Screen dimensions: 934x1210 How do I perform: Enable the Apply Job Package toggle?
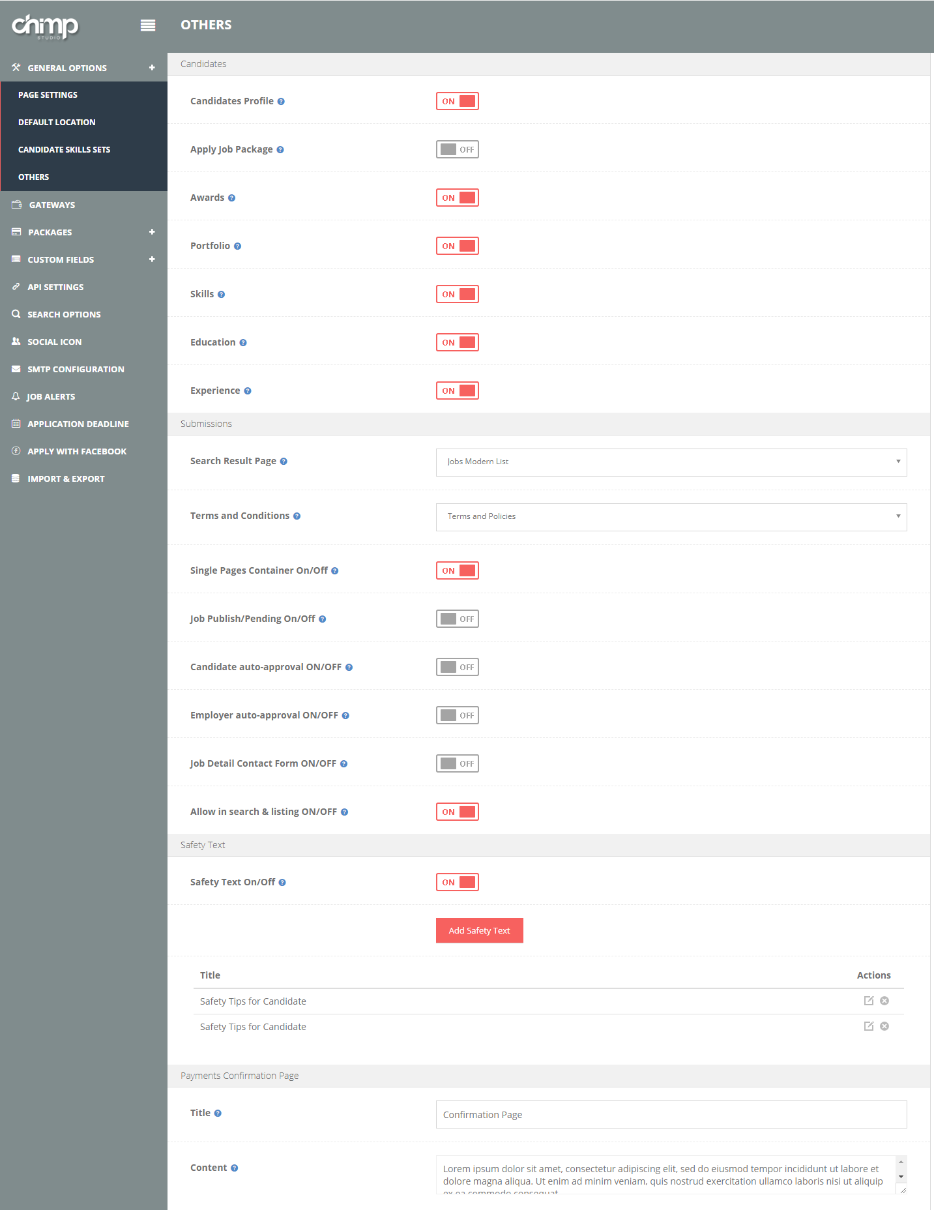tap(457, 149)
